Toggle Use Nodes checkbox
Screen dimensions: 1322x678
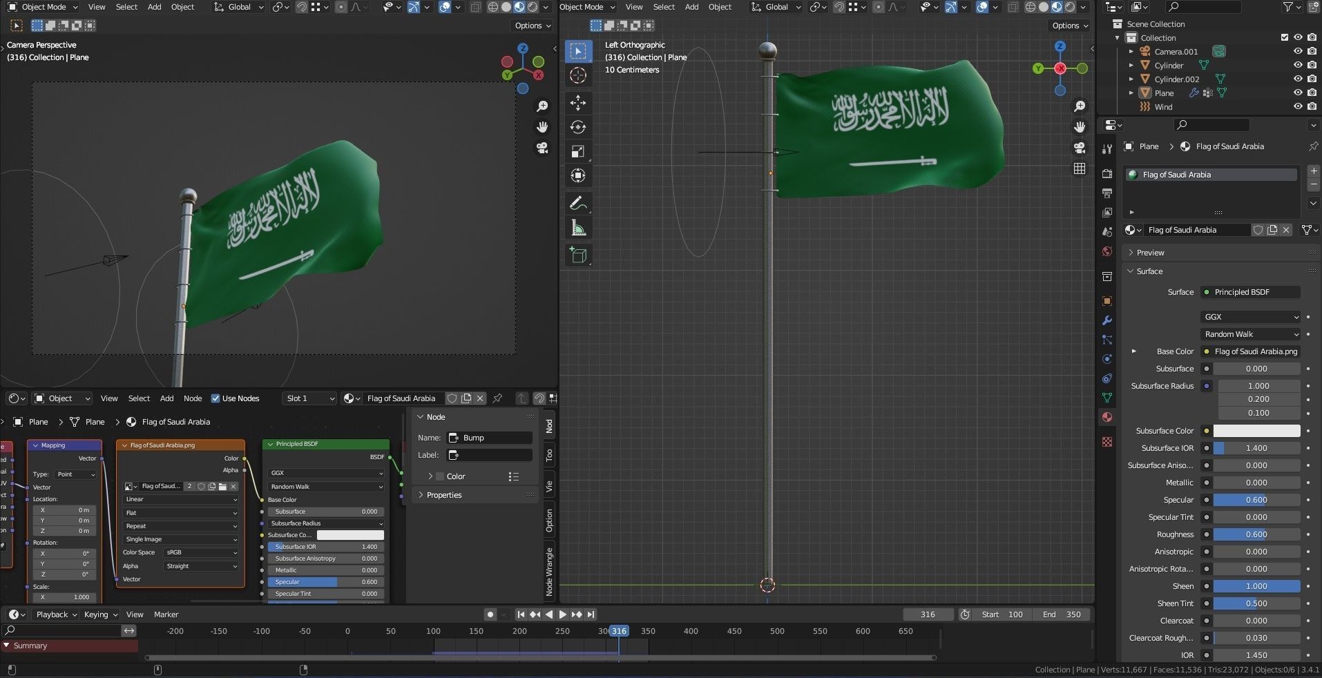pyautogui.click(x=215, y=398)
